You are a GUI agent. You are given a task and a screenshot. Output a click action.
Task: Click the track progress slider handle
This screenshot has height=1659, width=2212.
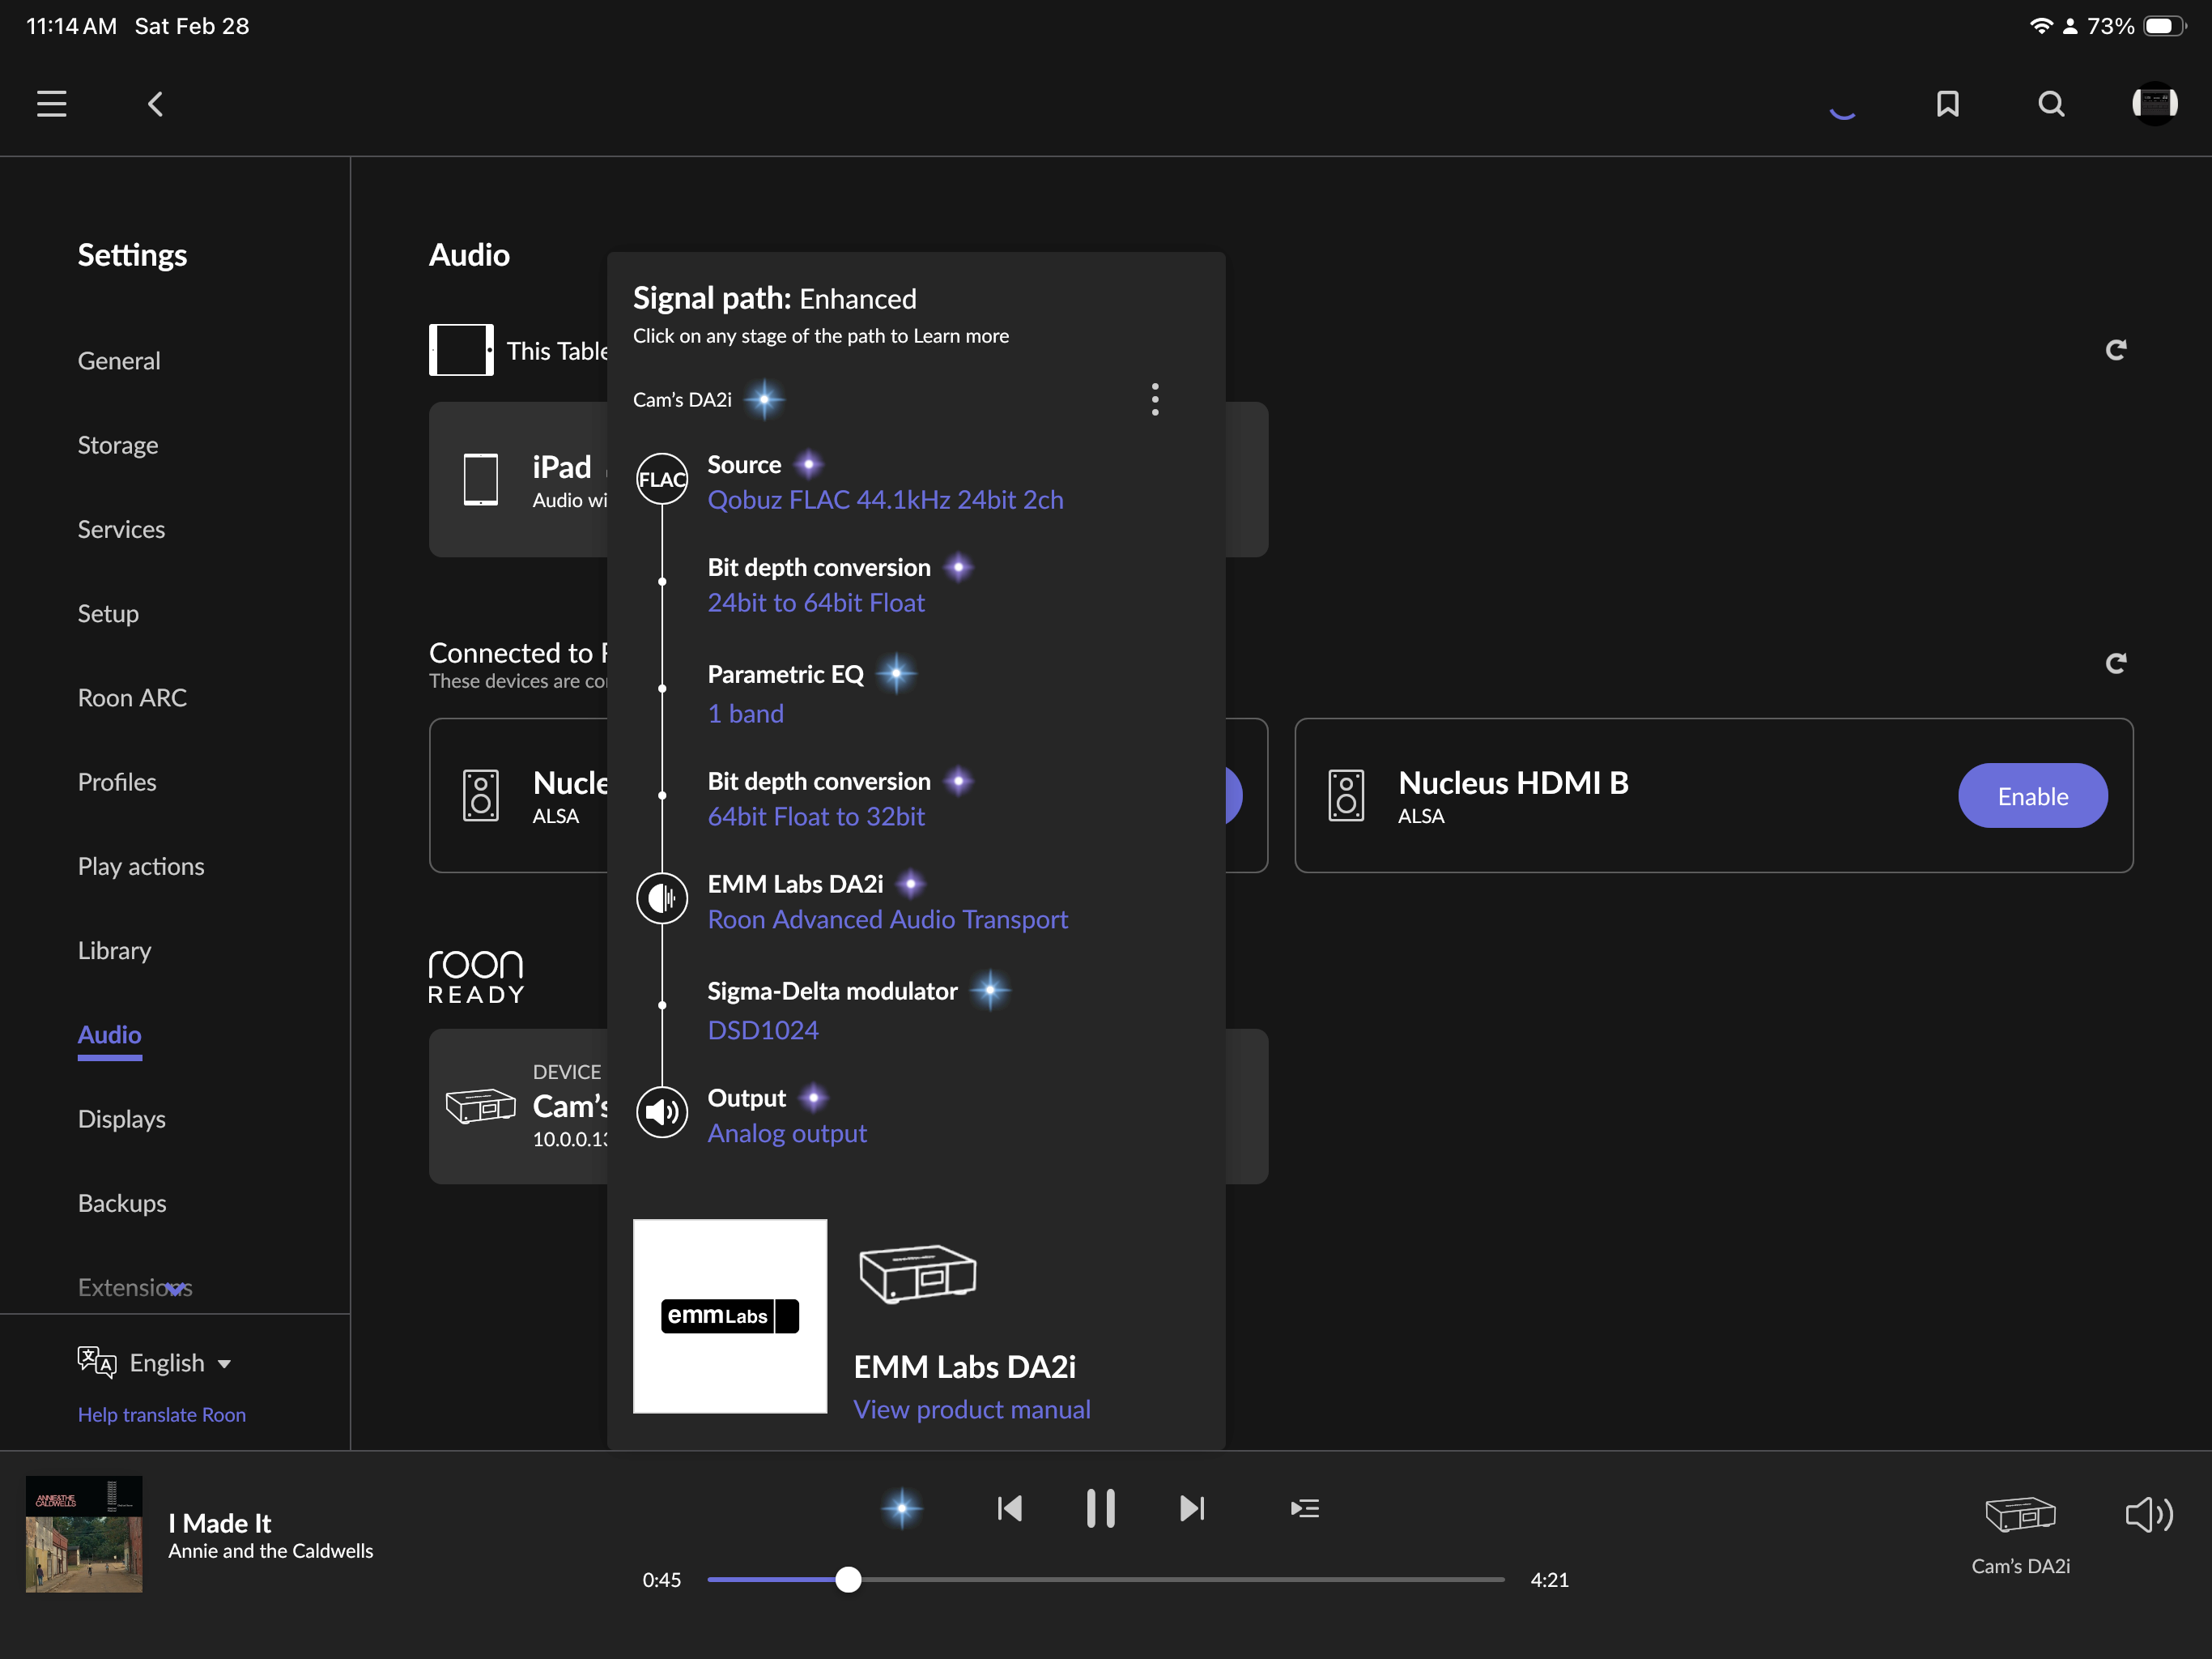(x=848, y=1579)
